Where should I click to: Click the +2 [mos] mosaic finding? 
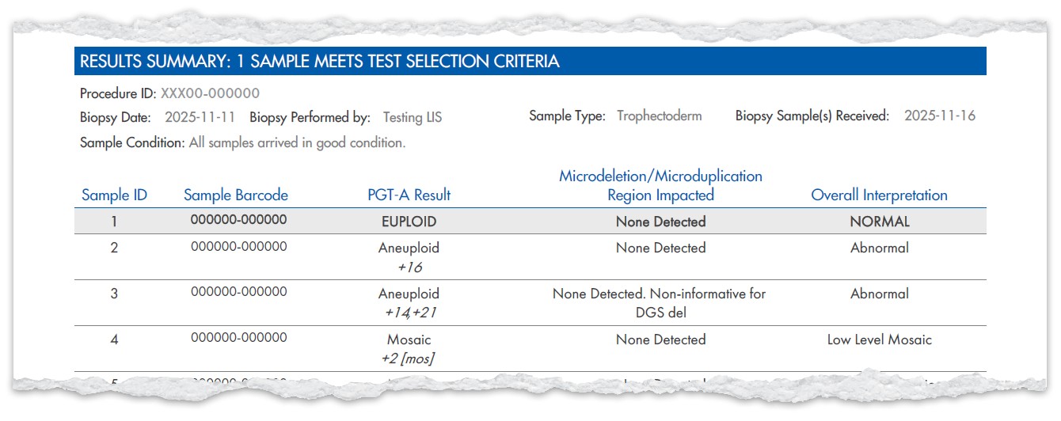pyautogui.click(x=408, y=358)
